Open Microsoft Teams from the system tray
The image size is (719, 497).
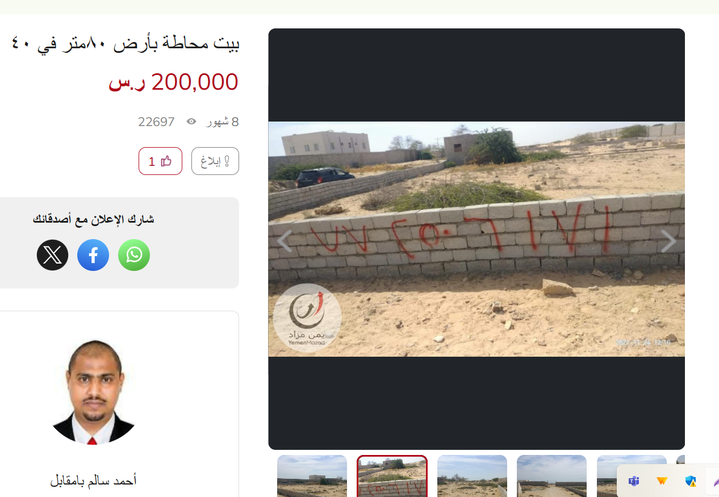[x=634, y=482]
